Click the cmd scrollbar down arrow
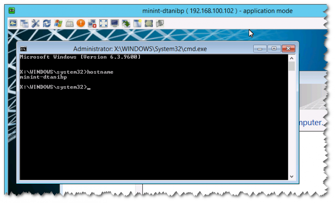Screen dimensions: 335x203 pos(291,176)
